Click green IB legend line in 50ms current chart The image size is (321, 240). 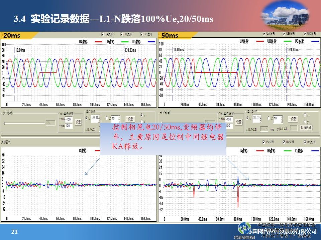click(288, 151)
